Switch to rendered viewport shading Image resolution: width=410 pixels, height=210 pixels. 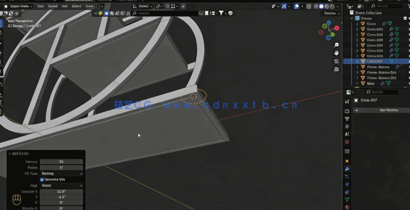point(332,6)
